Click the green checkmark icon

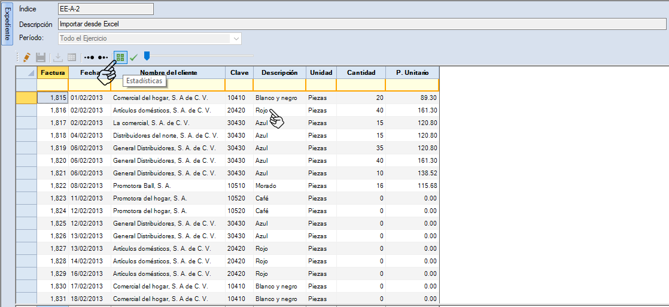[134, 57]
